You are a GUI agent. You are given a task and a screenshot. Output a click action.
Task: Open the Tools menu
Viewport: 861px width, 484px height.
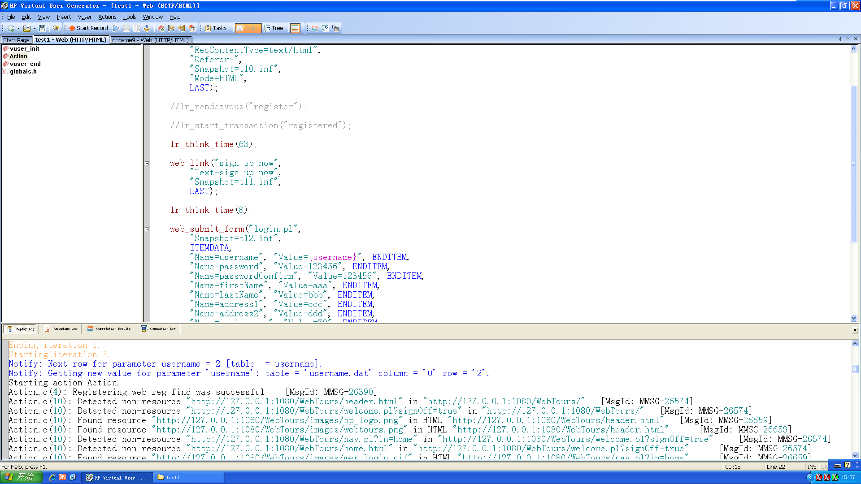130,17
